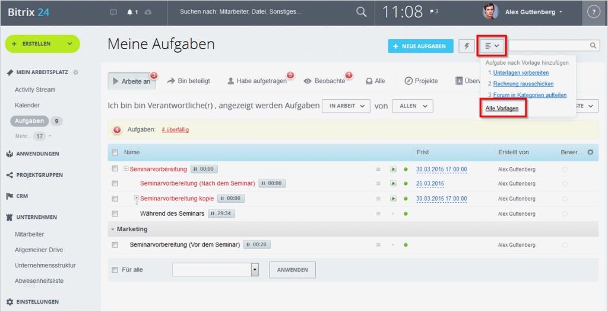Open the action menu icon for Während des Seminars
The image size is (608, 312).
tap(378, 214)
